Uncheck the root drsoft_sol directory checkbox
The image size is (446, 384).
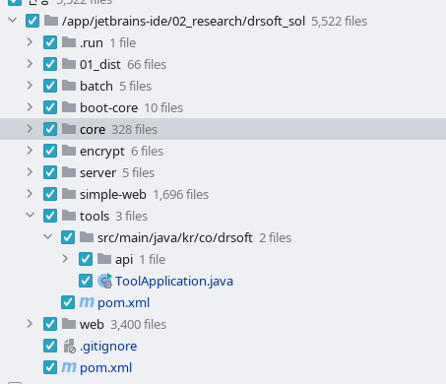pos(32,21)
